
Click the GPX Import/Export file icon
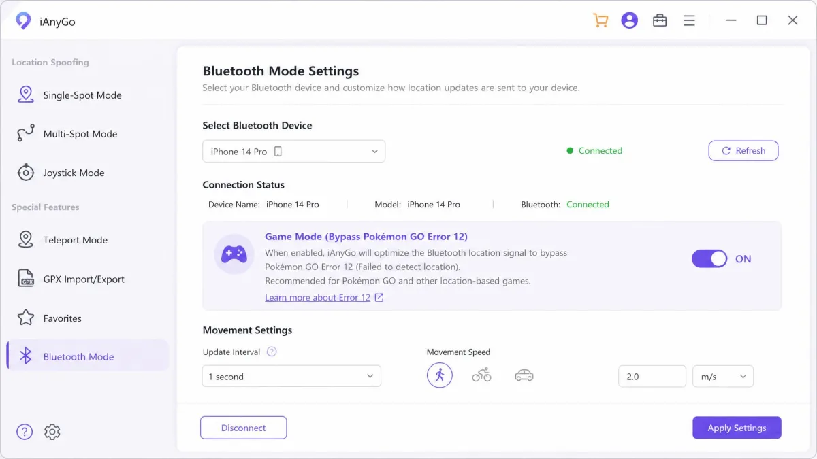27,279
